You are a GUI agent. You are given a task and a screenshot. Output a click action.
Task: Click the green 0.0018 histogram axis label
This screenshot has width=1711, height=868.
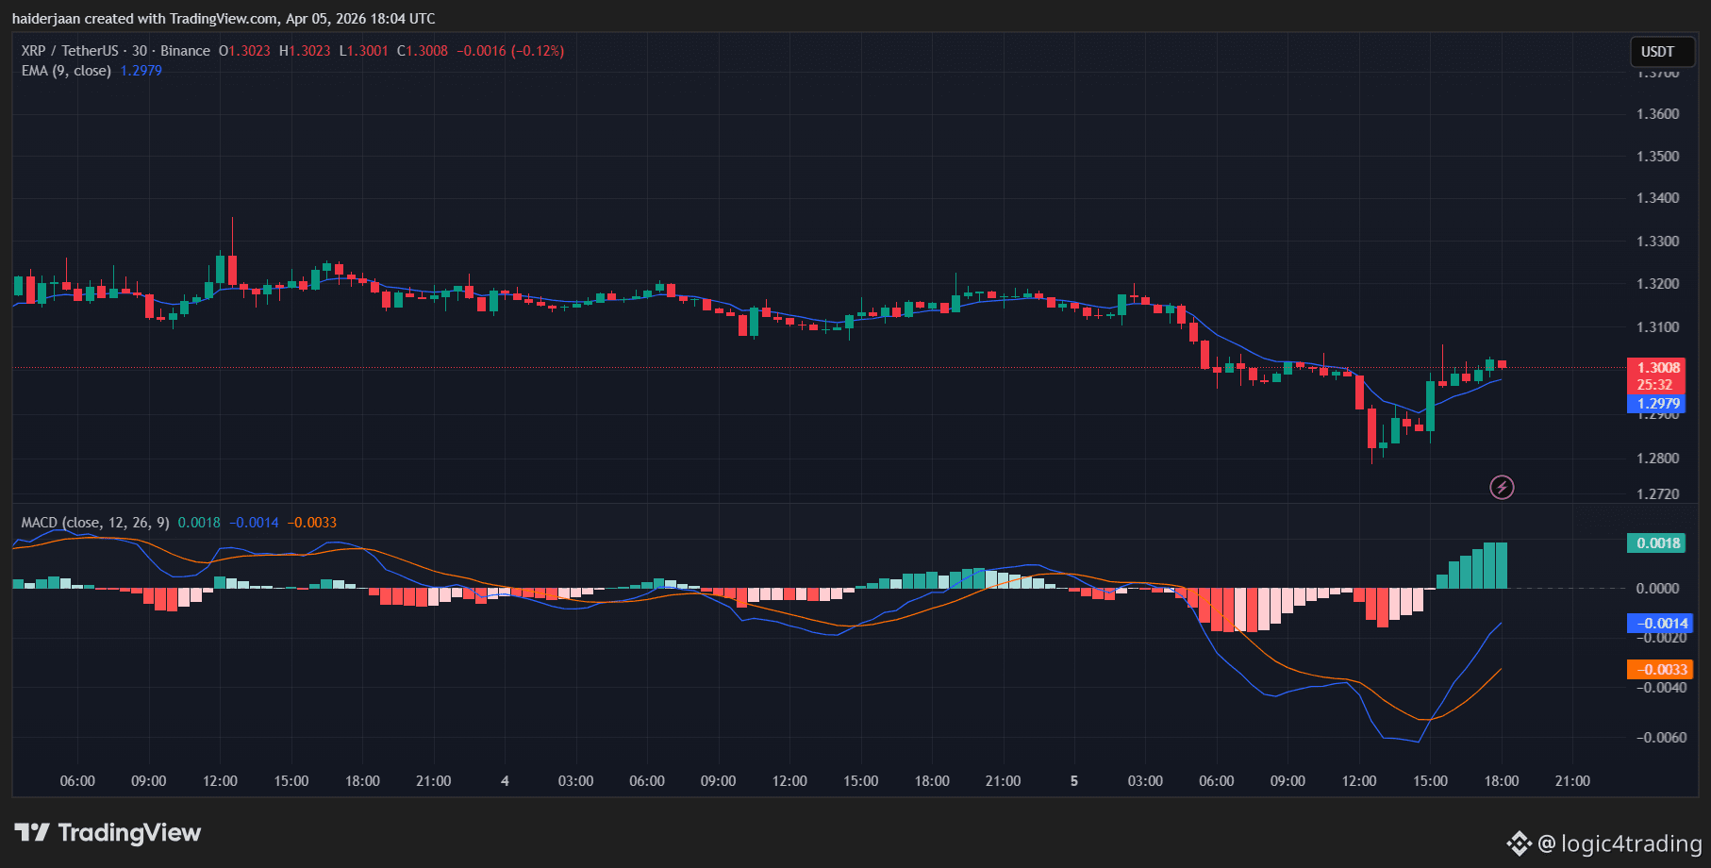pyautogui.click(x=1656, y=542)
